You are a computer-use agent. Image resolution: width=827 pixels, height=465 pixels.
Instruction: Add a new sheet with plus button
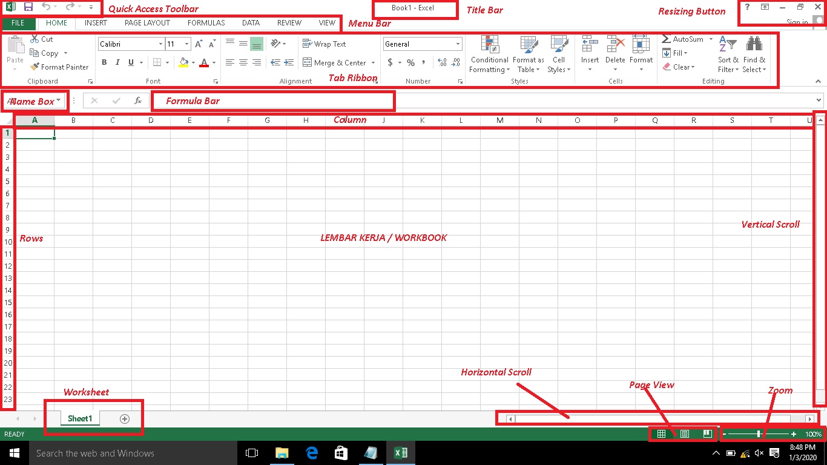(x=125, y=419)
